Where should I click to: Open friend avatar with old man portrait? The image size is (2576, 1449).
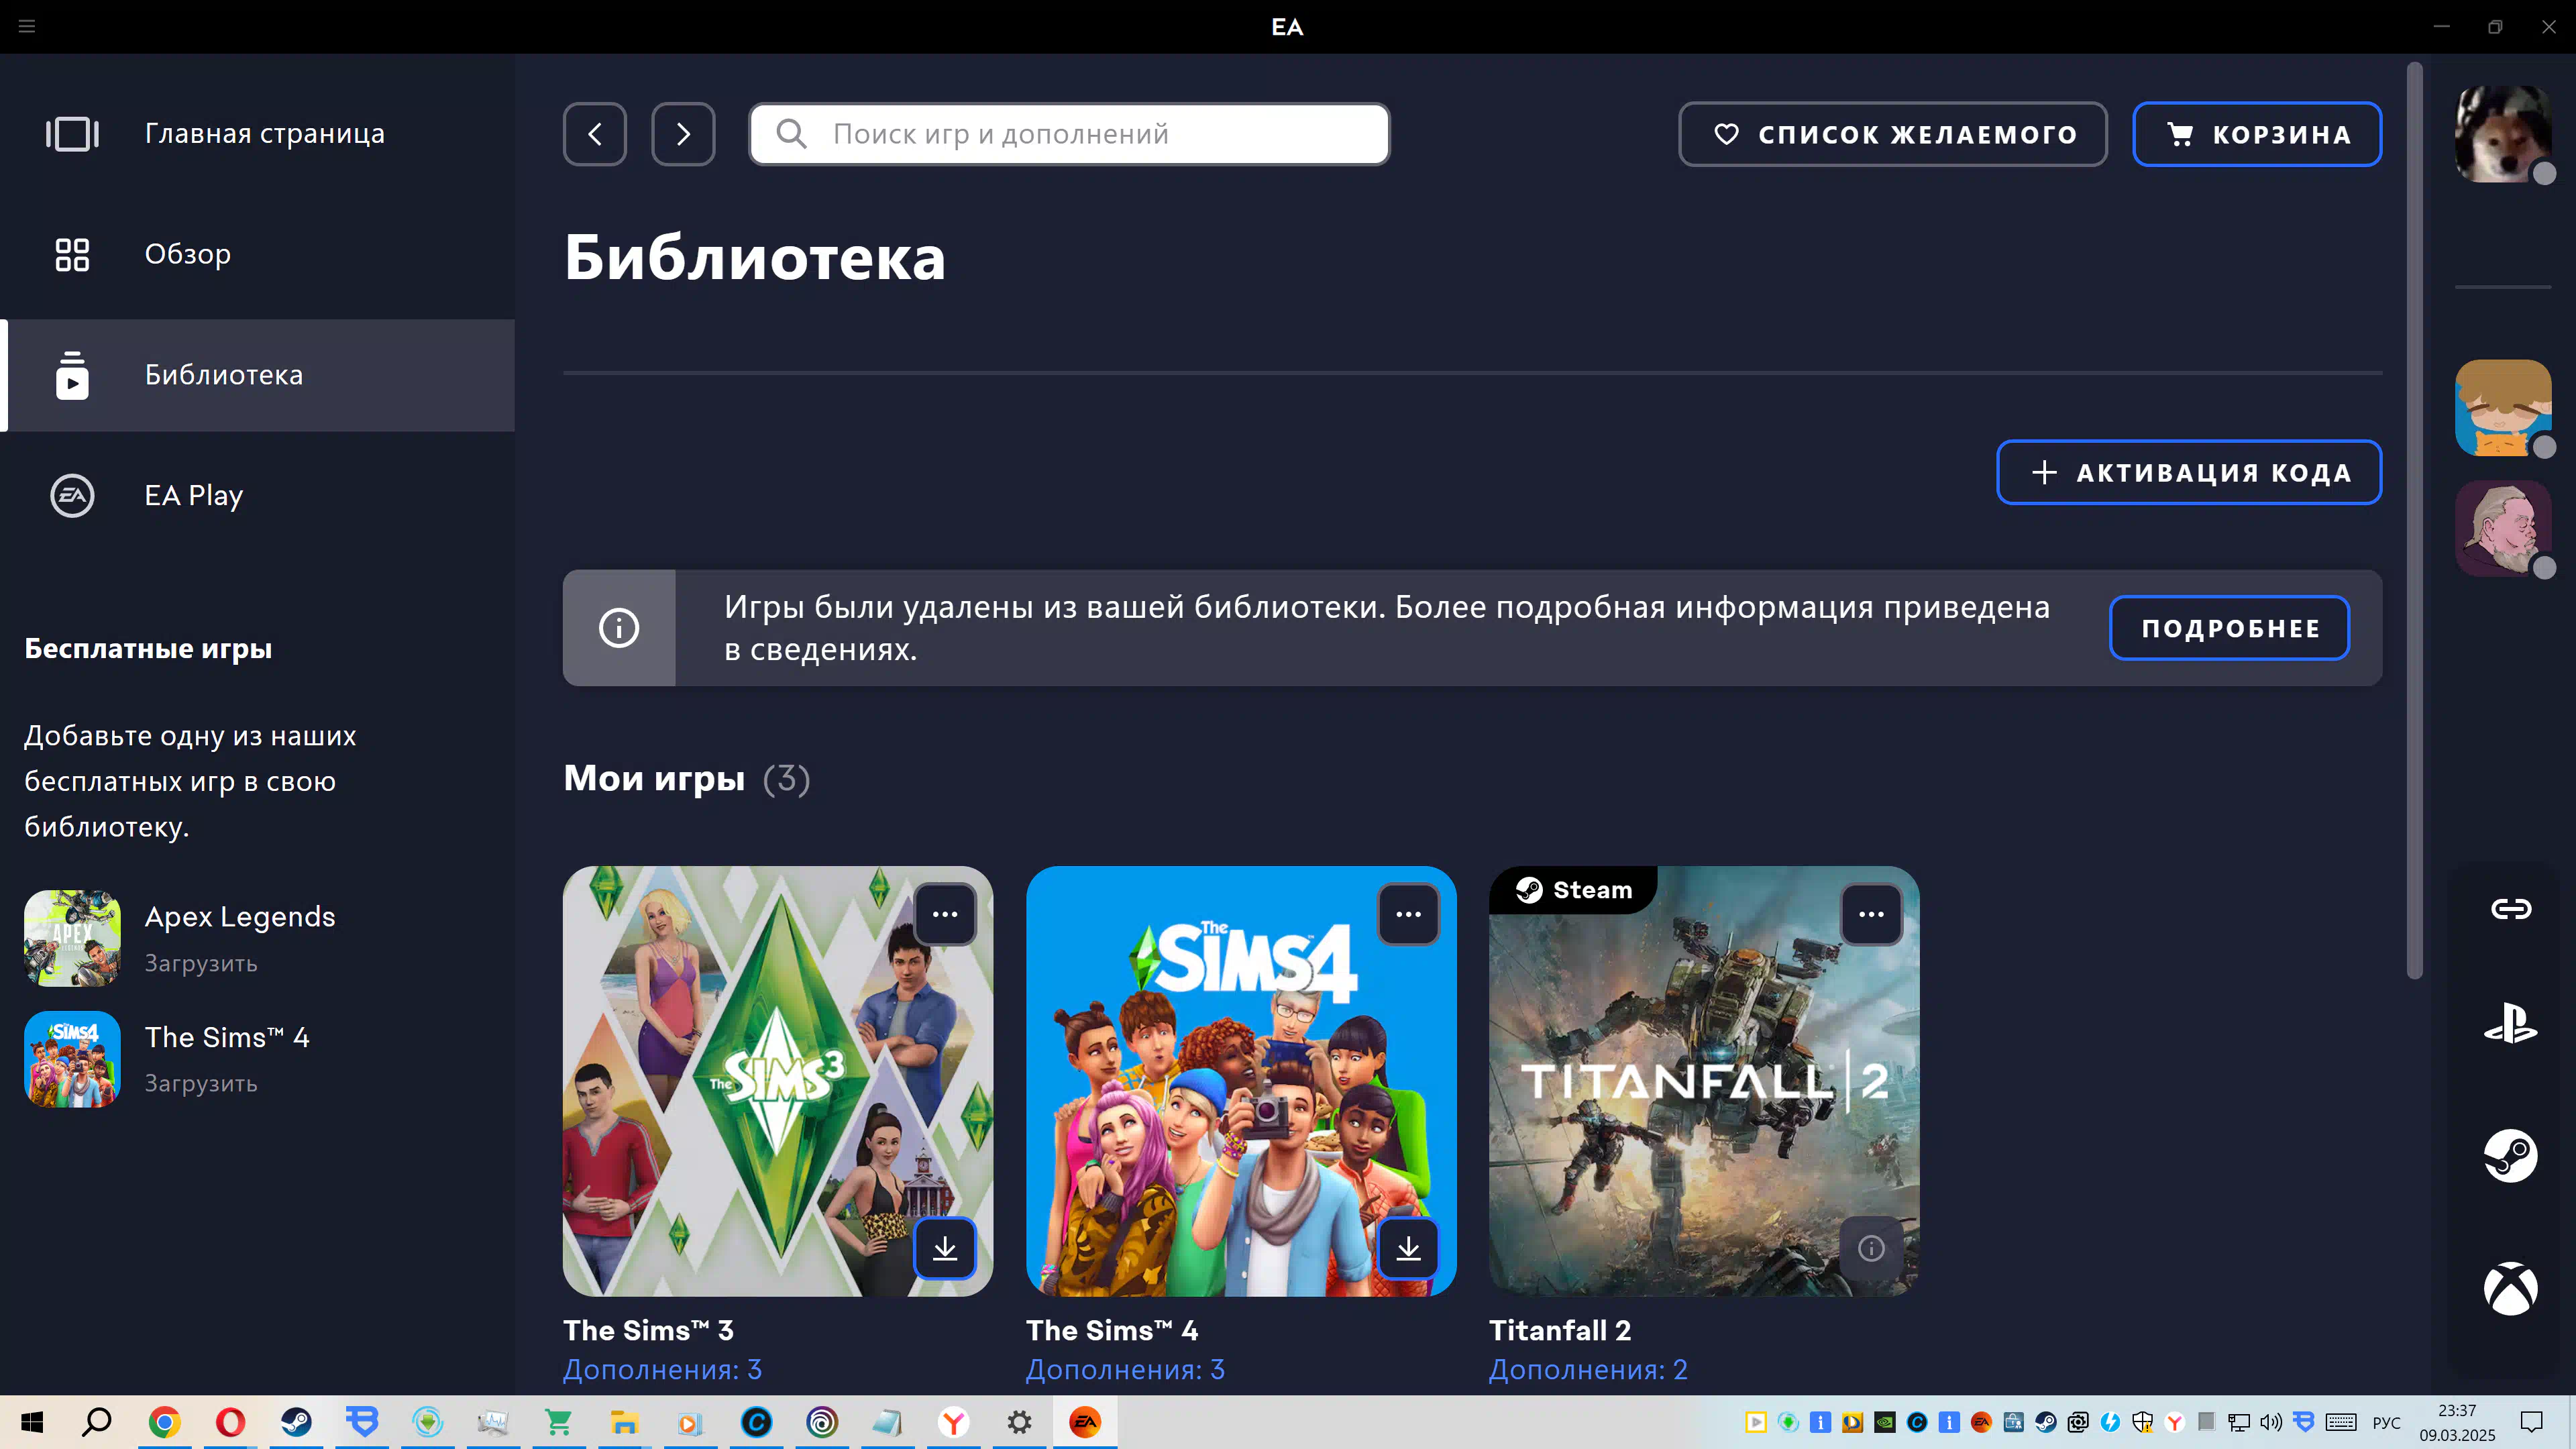(2503, 528)
